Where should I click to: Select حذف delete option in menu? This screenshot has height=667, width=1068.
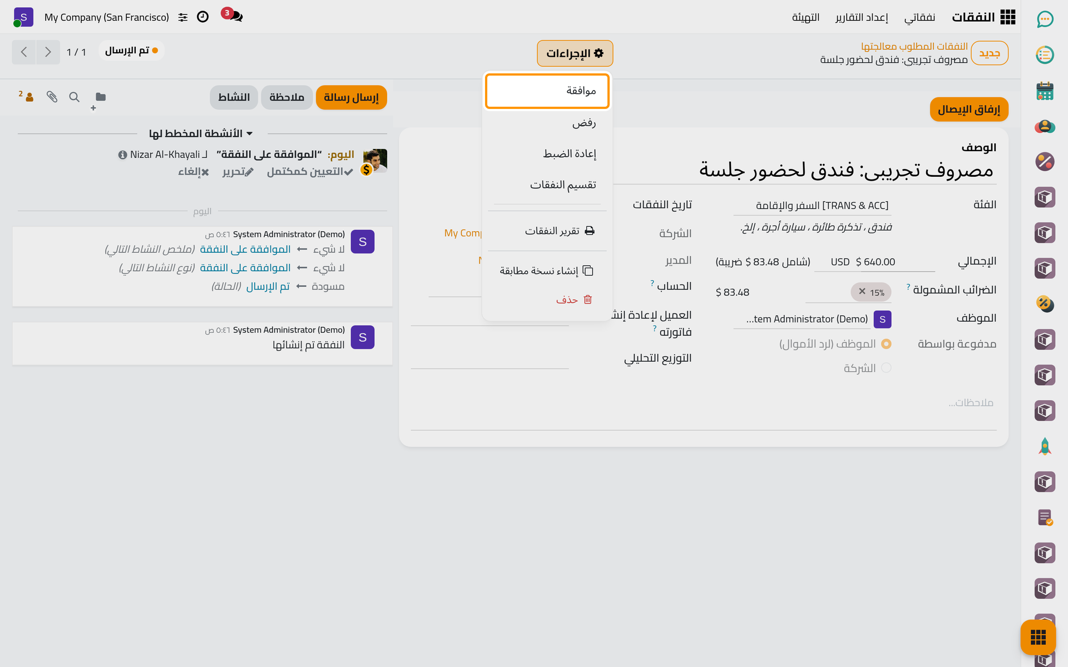pos(547,300)
